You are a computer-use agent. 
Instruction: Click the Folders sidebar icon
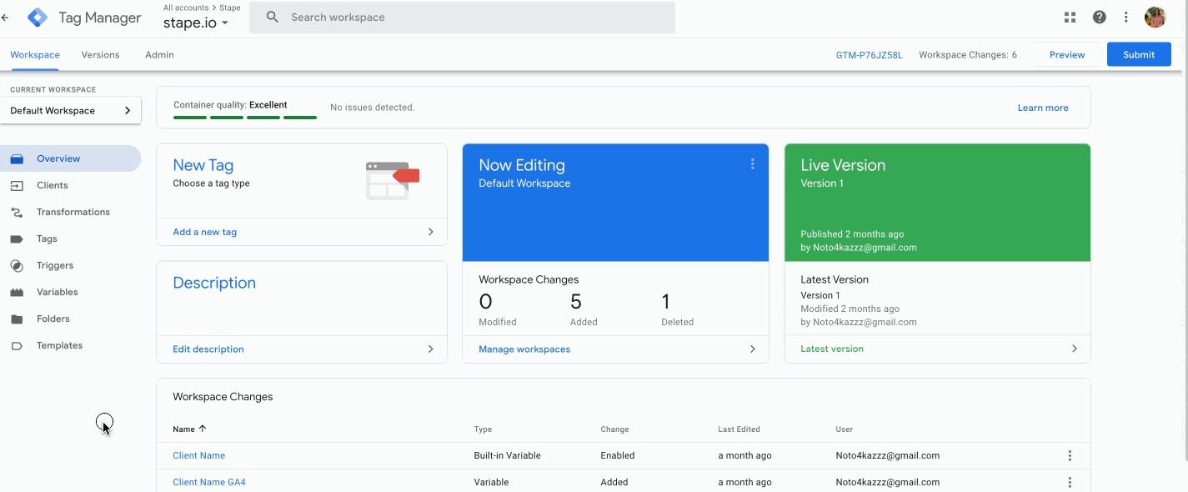(x=17, y=319)
